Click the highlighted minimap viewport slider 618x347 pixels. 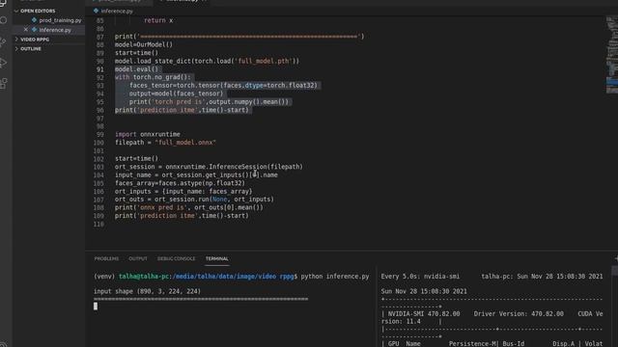(x=611, y=81)
